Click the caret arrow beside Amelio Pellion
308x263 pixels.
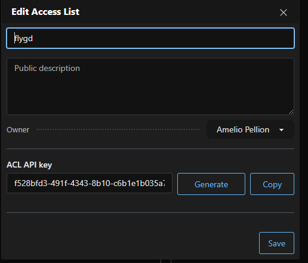coord(281,130)
